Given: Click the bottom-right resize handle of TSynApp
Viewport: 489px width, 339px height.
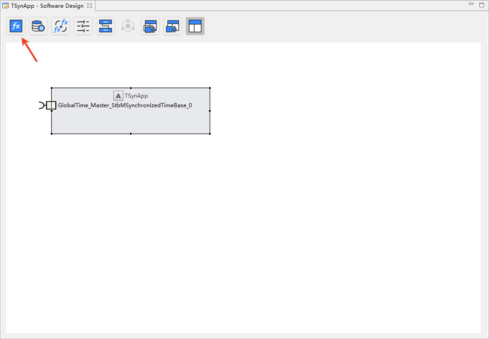Looking at the screenshot, I should 210,134.
